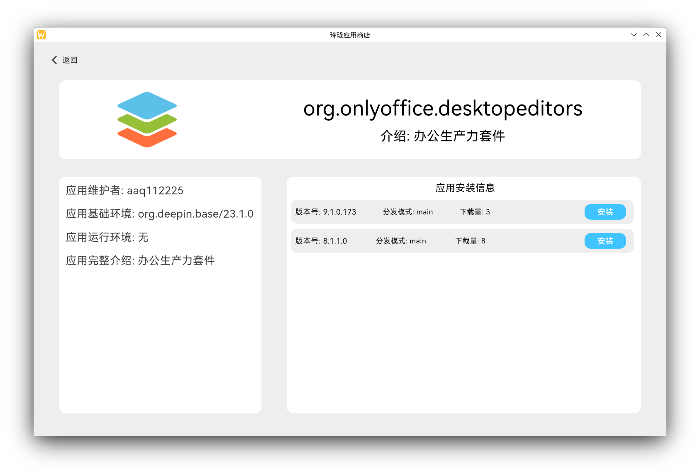Click 下载量: 8 text
Screen dimensions: 700x476
pos(470,241)
